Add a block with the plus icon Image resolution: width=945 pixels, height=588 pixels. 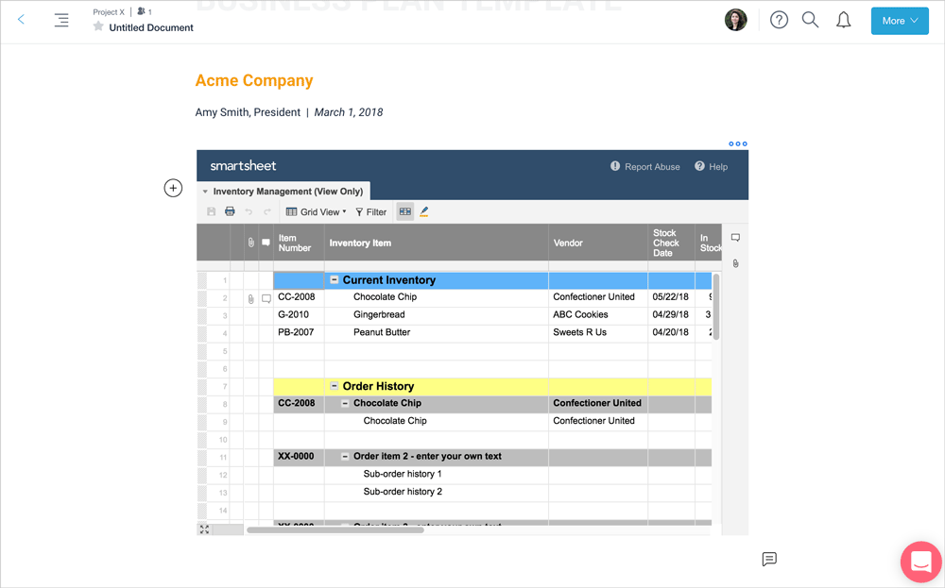[173, 188]
